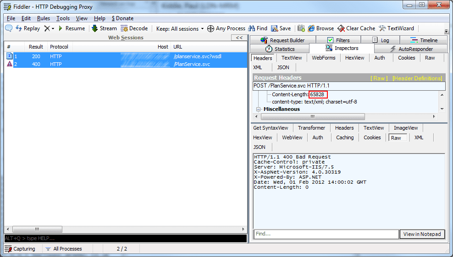Click the Remove sessions X icon
This screenshot has width=453, height=257.
click(x=47, y=28)
